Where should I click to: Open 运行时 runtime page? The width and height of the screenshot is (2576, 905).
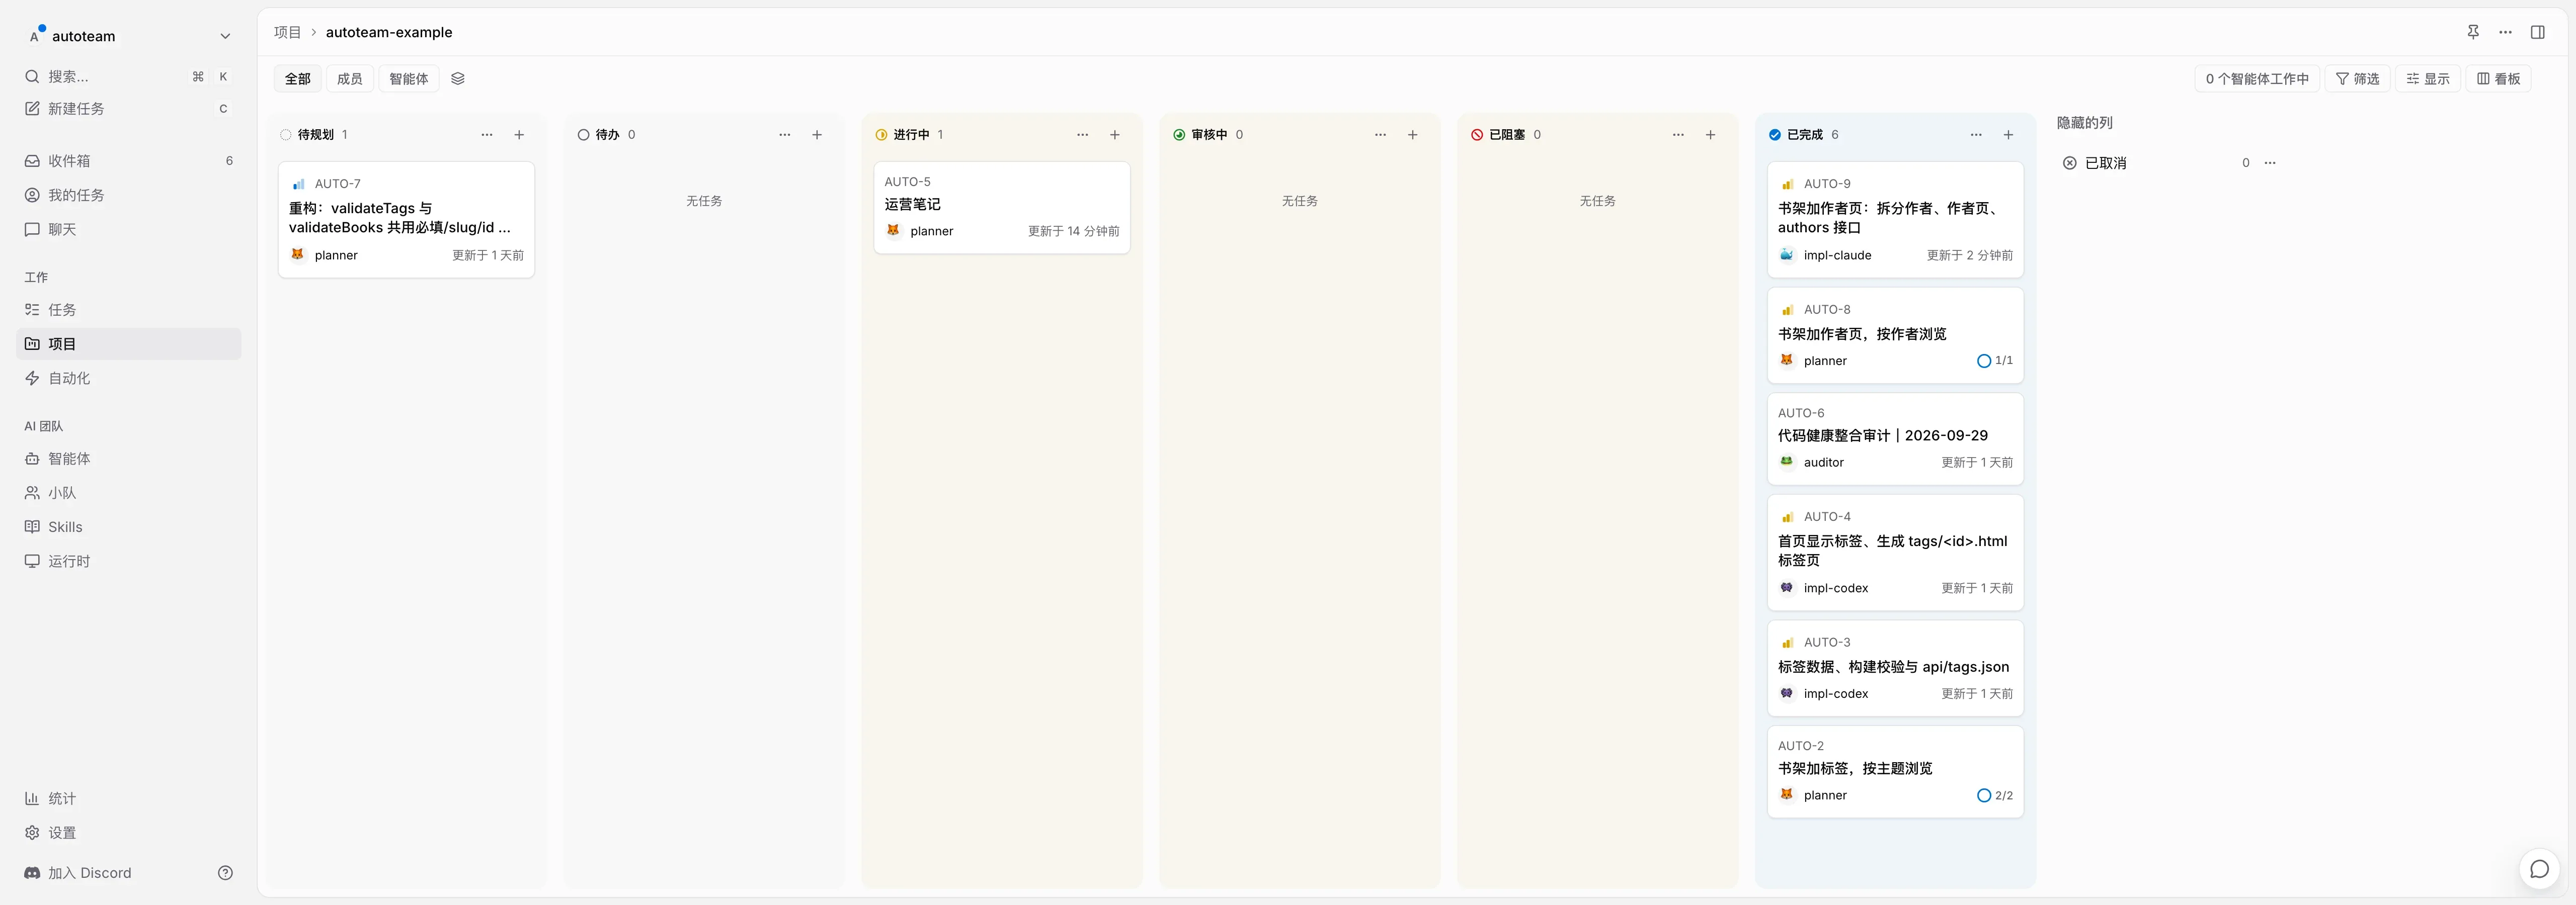tap(129, 562)
